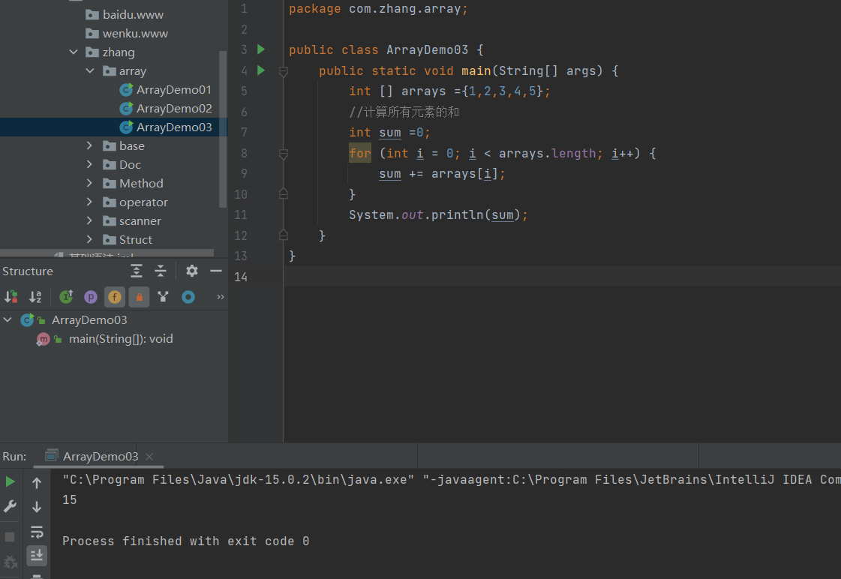Toggle soft-wrap in run console

point(37,532)
